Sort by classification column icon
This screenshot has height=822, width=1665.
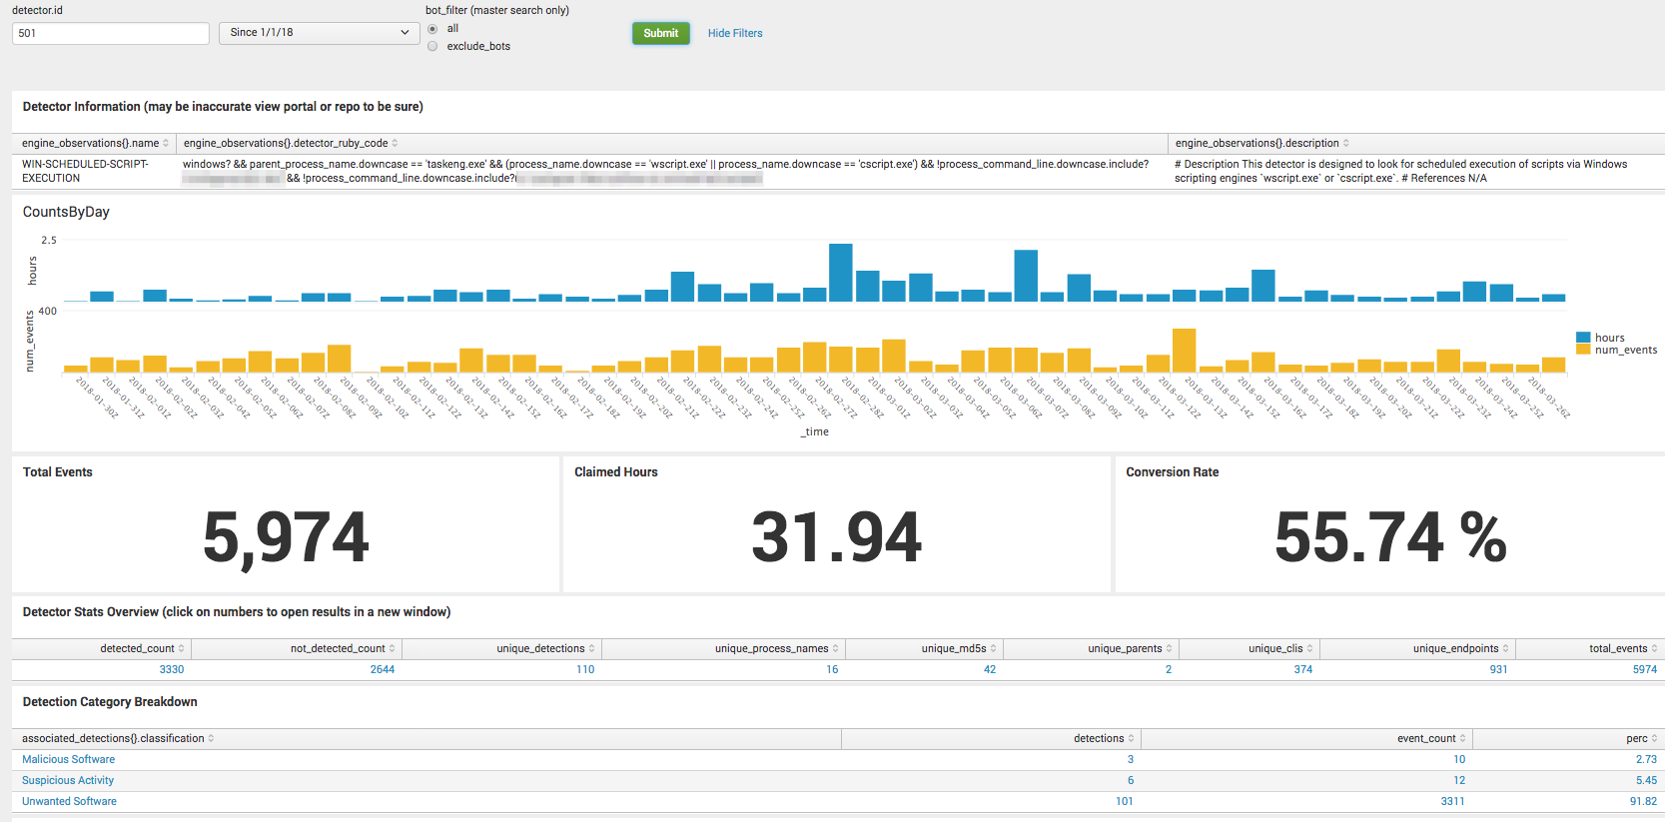coord(211,739)
